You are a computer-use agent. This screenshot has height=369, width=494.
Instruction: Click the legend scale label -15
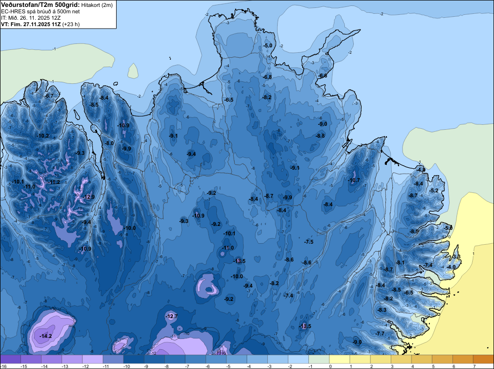tap(24, 366)
